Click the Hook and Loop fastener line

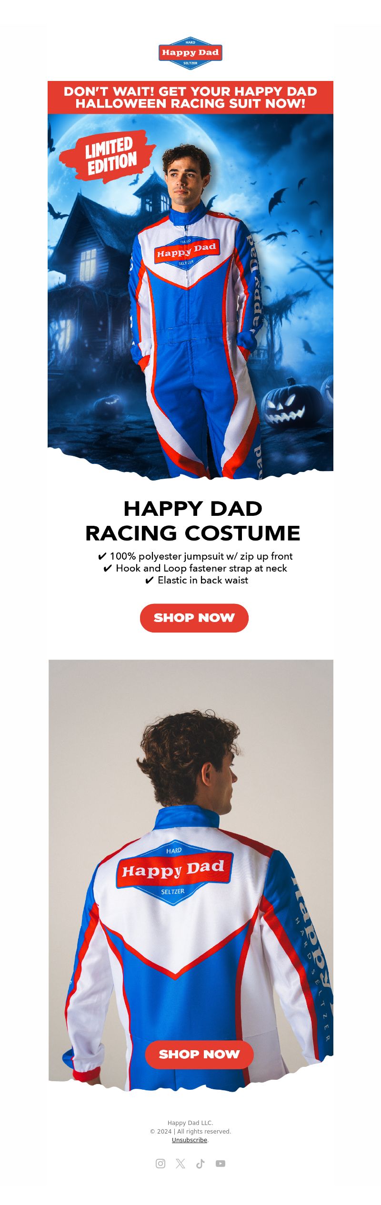195,568
